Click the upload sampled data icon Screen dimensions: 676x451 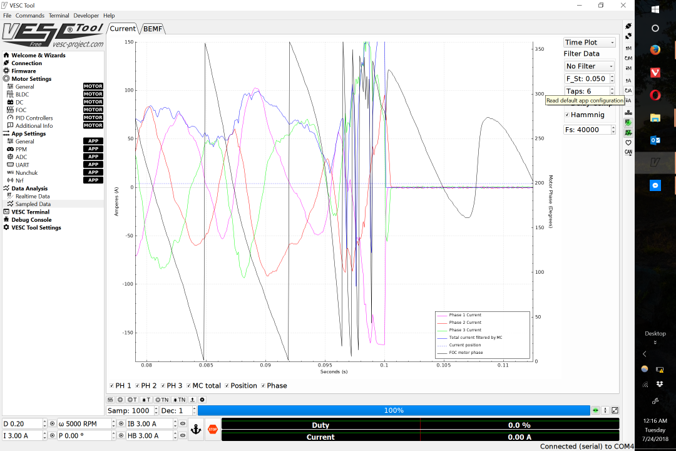point(192,400)
